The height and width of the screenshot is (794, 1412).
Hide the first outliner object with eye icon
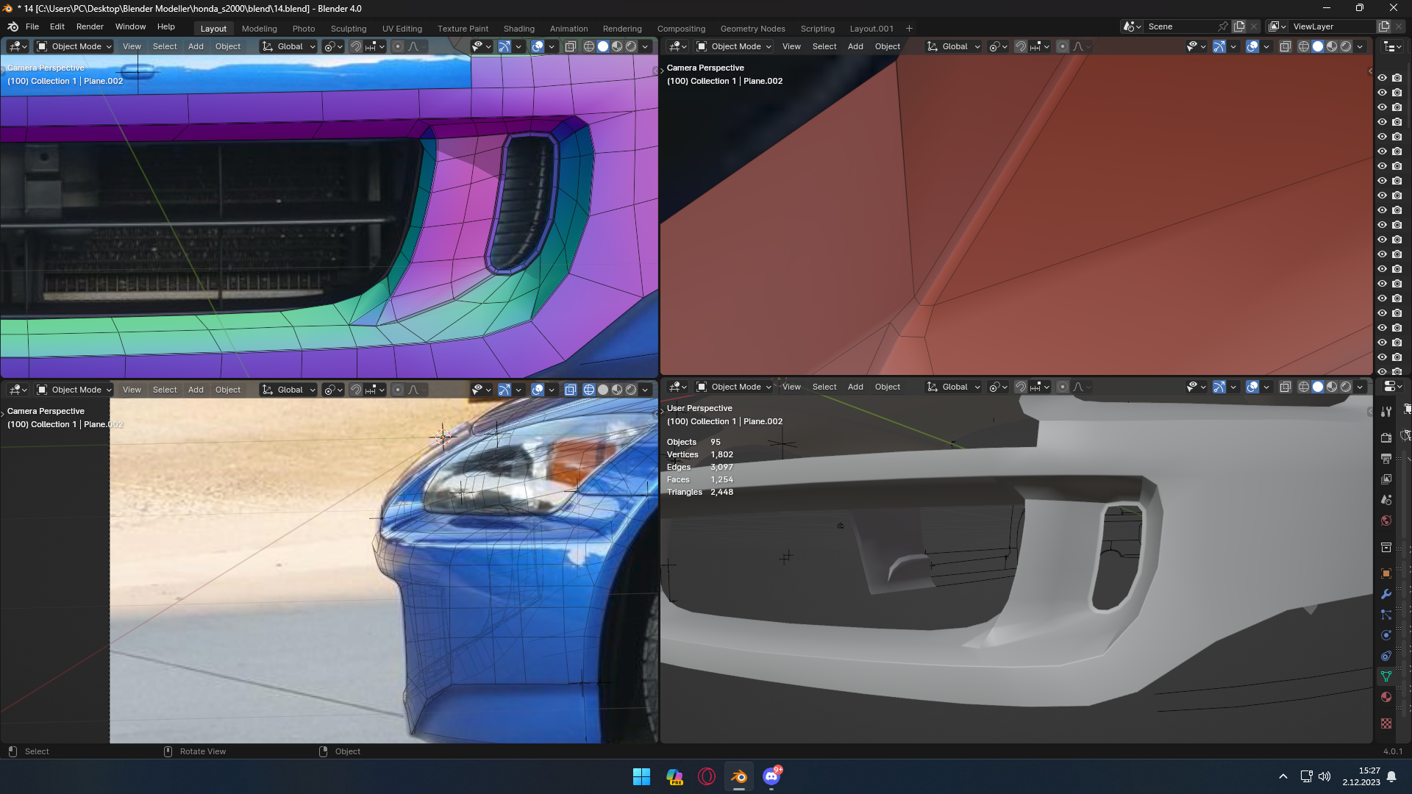tap(1382, 78)
